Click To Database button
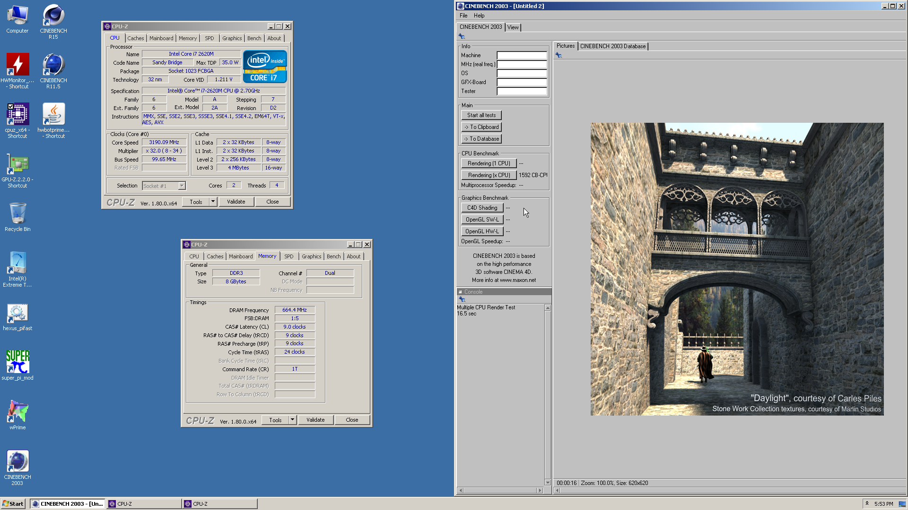 (x=481, y=139)
